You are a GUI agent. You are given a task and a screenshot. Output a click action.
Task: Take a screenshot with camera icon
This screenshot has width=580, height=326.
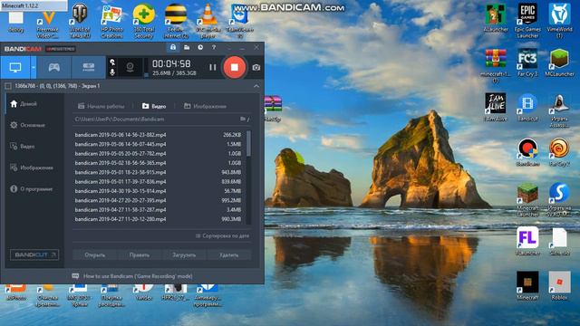(x=256, y=67)
